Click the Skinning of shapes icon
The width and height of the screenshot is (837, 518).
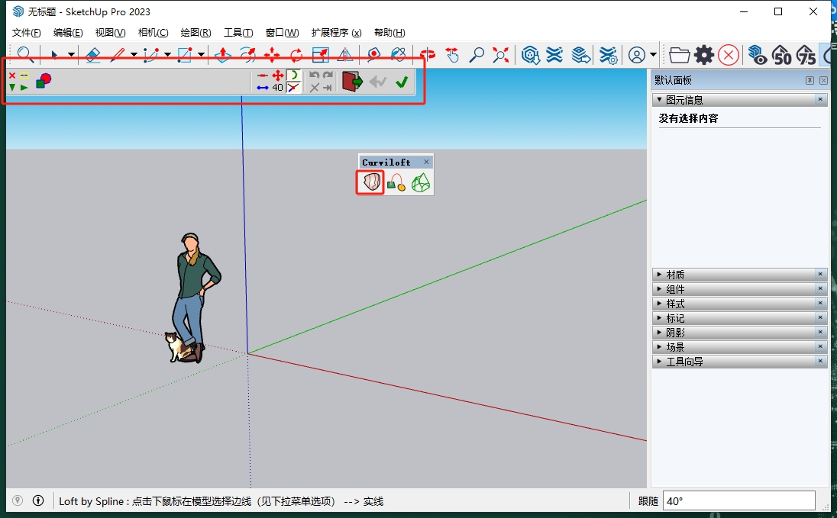pos(421,182)
